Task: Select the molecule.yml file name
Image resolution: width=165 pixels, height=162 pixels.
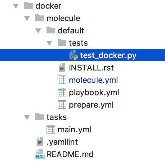Action: [x=93, y=80]
